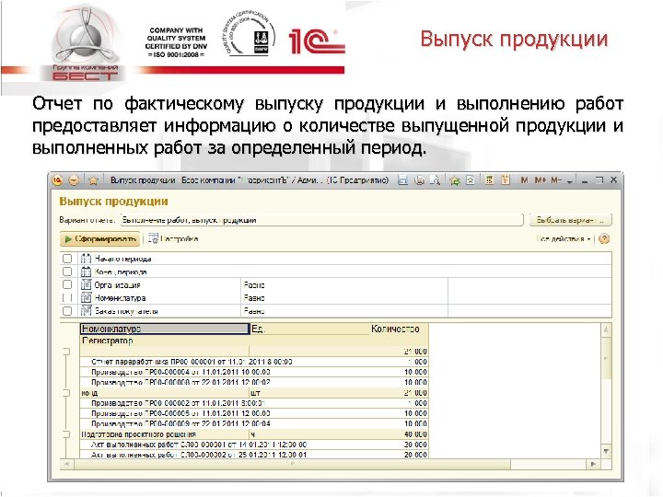663x497 pixels.
Task: Add to favorites with green star icon
Action: 455,181
